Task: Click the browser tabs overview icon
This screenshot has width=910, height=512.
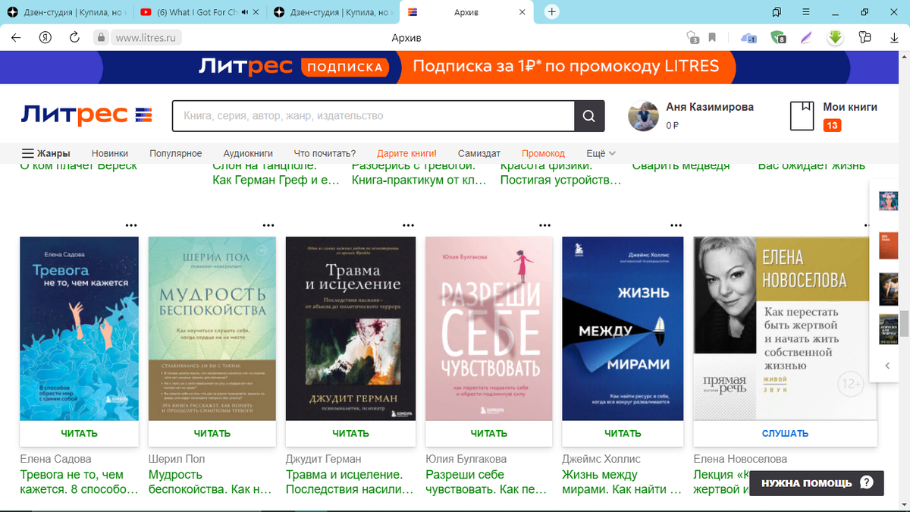Action: 777,12
